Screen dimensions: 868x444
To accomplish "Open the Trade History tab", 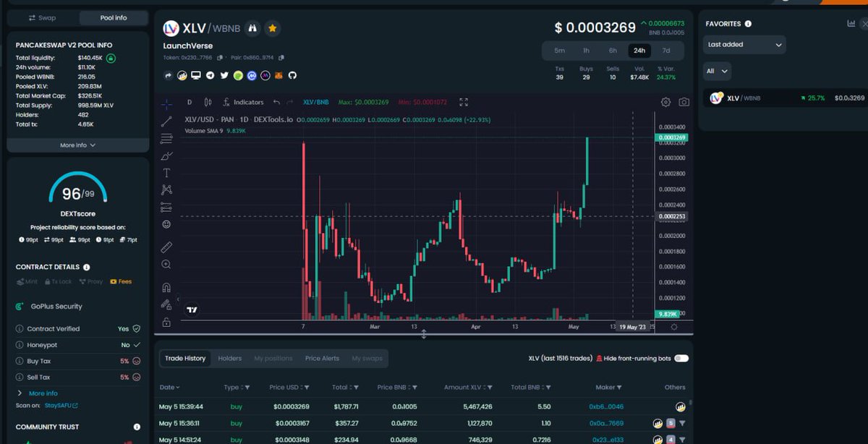I will pos(185,358).
